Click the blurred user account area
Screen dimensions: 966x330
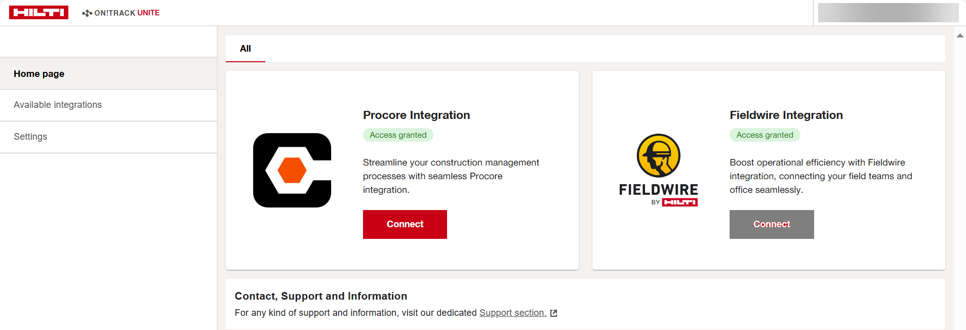(x=889, y=13)
